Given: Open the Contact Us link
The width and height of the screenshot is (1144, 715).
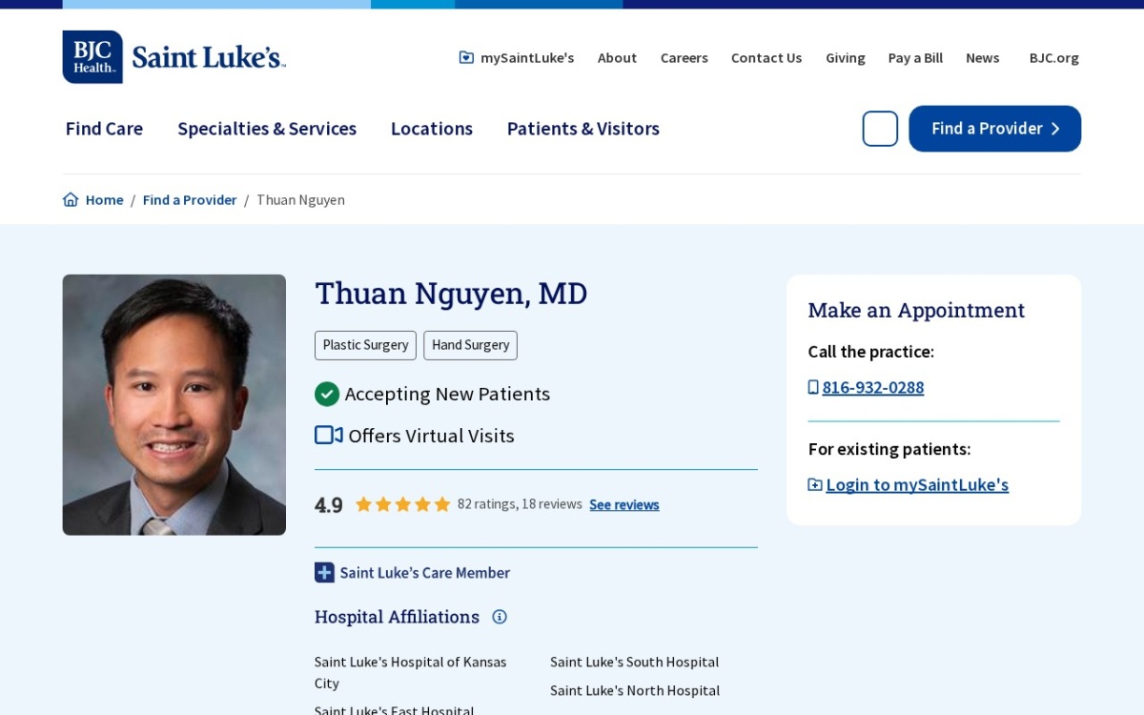Looking at the screenshot, I should coord(766,57).
